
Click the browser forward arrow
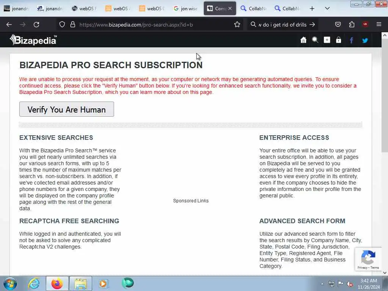point(22,25)
